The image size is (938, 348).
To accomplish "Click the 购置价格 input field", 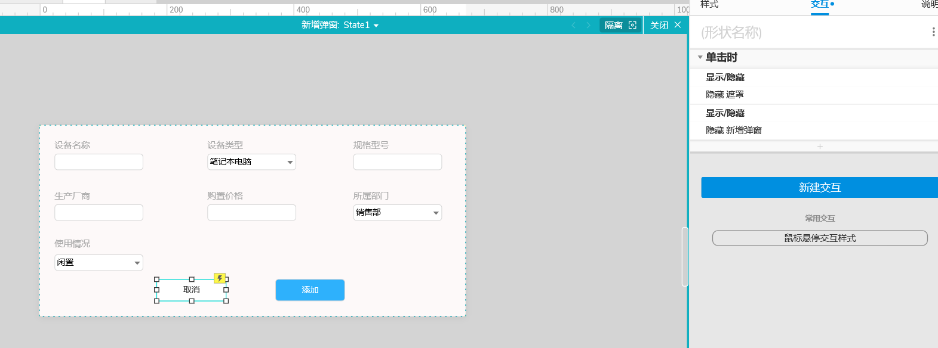I will pos(251,213).
